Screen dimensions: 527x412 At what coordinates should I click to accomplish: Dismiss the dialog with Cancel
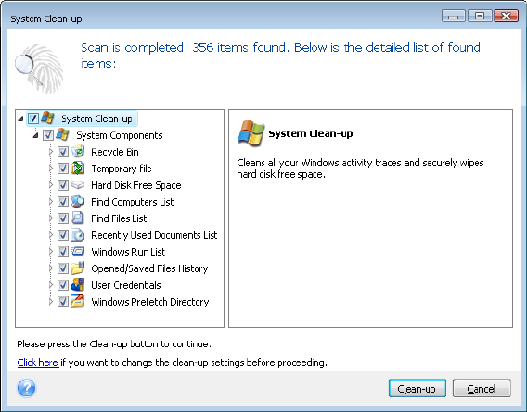click(x=482, y=388)
